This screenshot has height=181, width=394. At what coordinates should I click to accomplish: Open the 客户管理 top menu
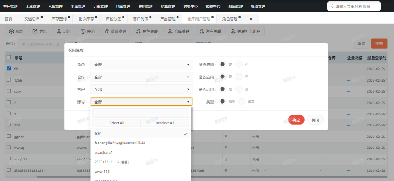coord(11,7)
